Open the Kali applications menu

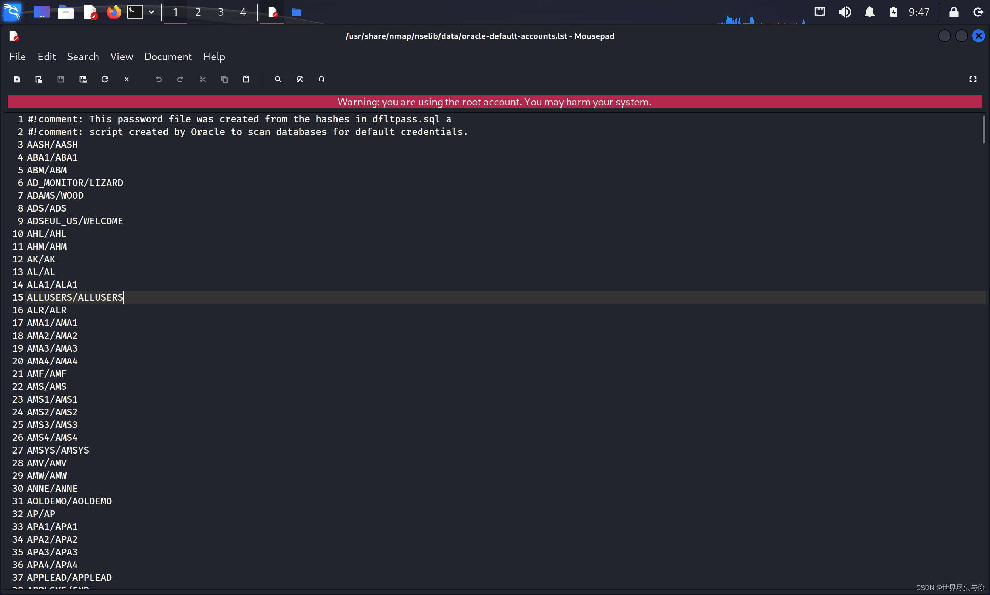pyautogui.click(x=12, y=12)
